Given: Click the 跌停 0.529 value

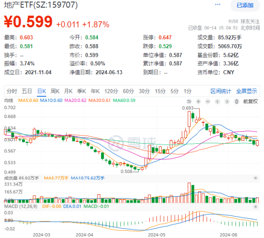Looking at the screenshot, I should (165, 46).
